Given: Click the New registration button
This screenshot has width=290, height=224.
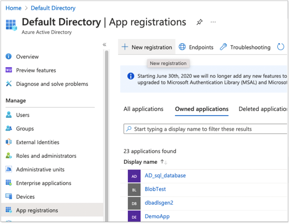Looking at the screenshot, I should pos(146,47).
